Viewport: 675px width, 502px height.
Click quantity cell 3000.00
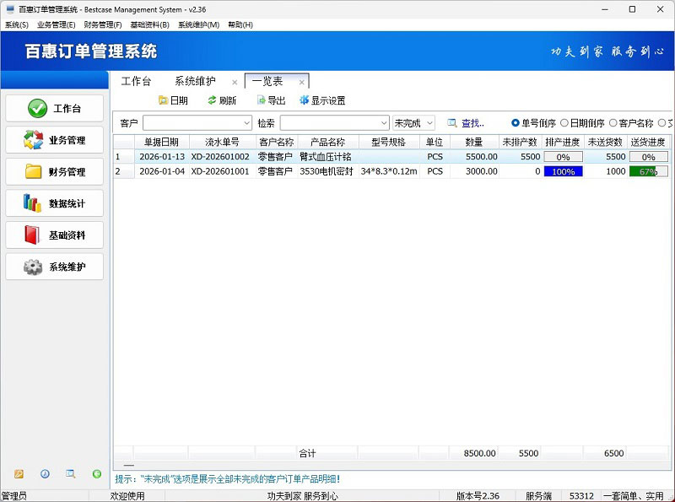tap(474, 171)
